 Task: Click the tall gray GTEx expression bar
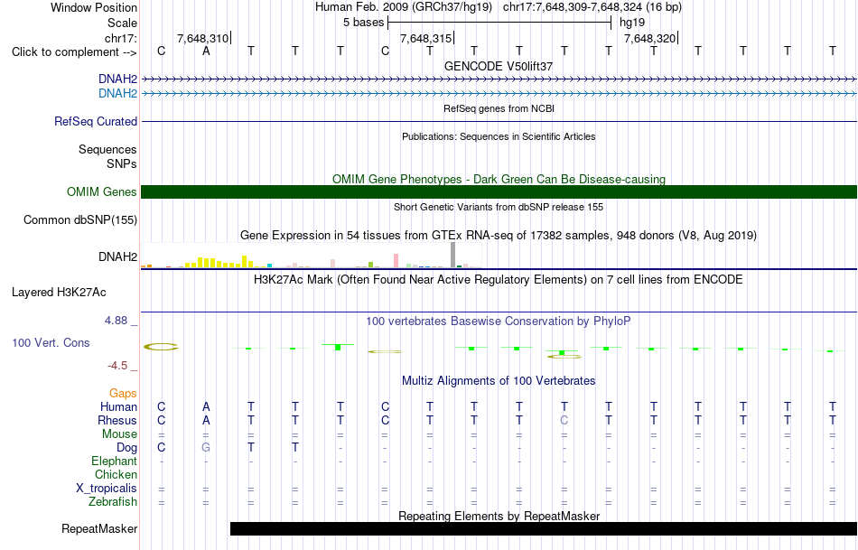[x=453, y=255]
